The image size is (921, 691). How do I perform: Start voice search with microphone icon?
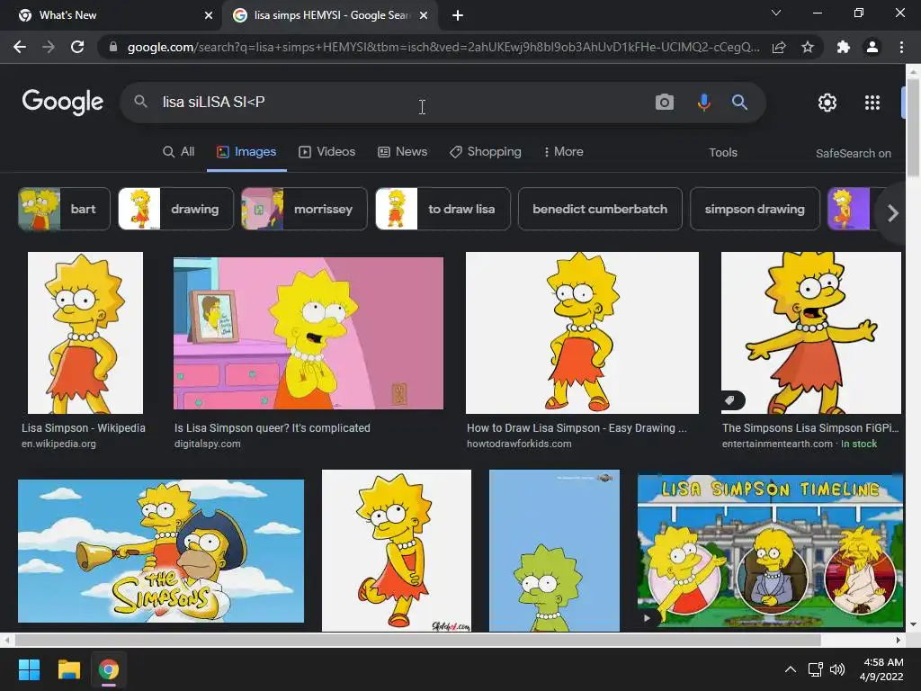pos(703,103)
